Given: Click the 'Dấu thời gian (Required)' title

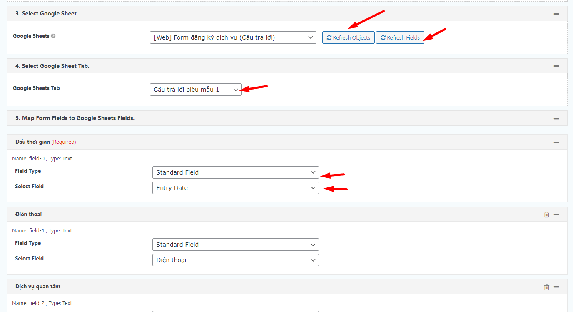Looking at the screenshot, I should pos(46,142).
